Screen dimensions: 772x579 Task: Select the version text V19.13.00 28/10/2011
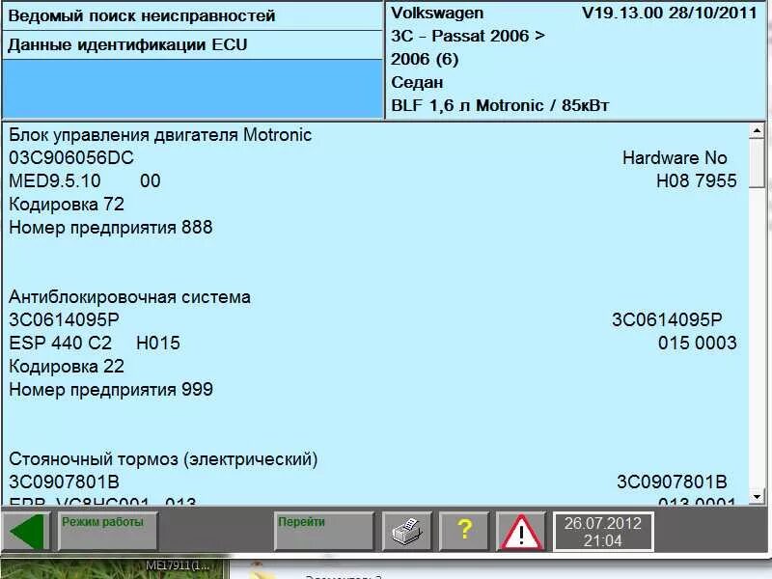click(x=670, y=13)
